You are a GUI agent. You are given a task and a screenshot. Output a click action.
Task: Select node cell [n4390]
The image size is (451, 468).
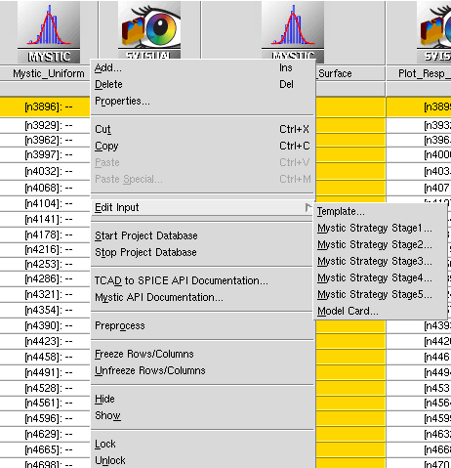pyautogui.click(x=45, y=325)
